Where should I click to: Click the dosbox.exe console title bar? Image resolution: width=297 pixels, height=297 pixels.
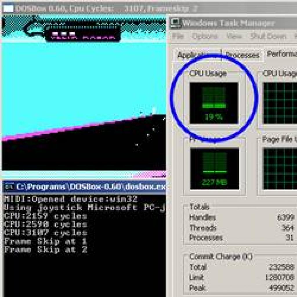(x=84, y=187)
